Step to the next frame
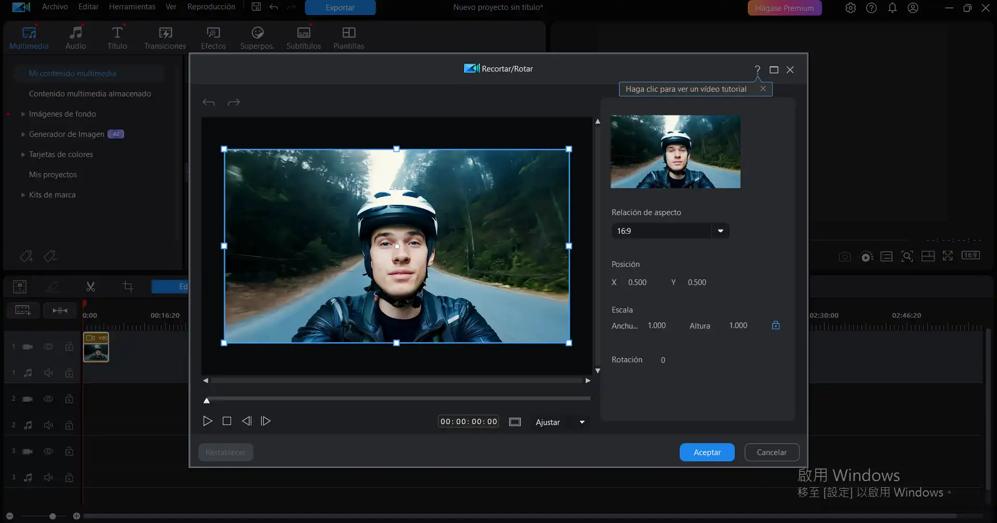This screenshot has height=523, width=997. tap(266, 421)
